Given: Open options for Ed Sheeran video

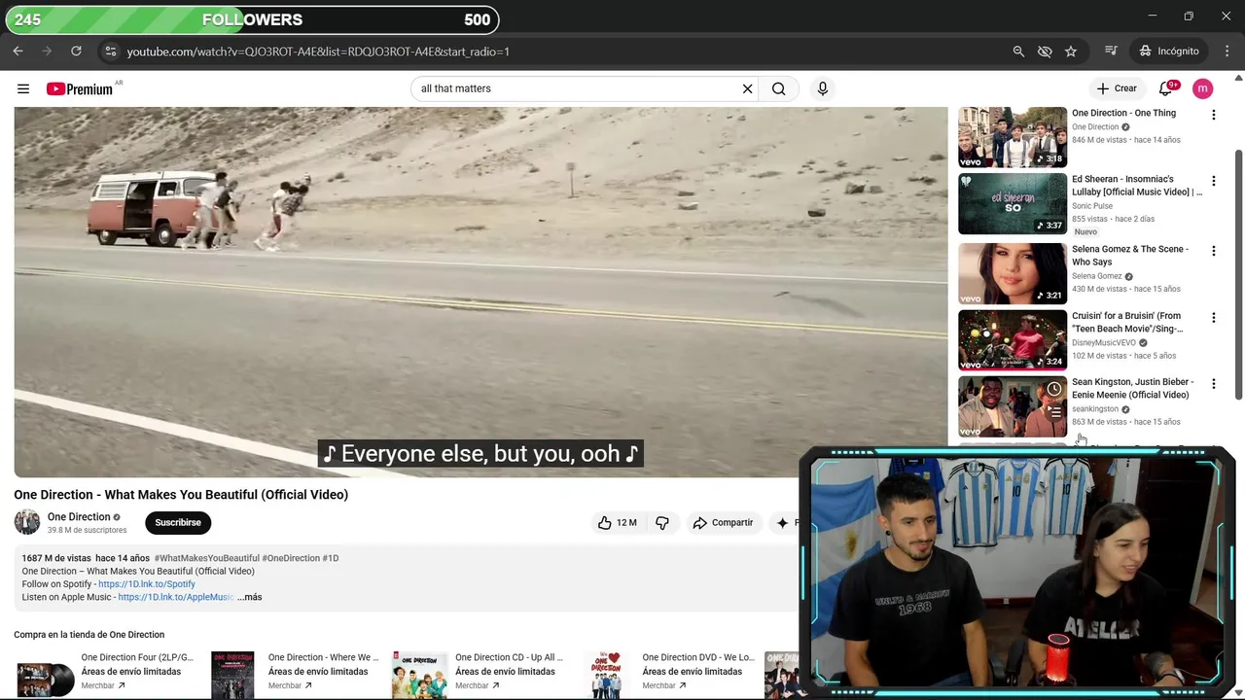Looking at the screenshot, I should [x=1213, y=181].
